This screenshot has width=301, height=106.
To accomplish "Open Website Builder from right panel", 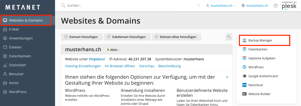I will click(259, 94).
